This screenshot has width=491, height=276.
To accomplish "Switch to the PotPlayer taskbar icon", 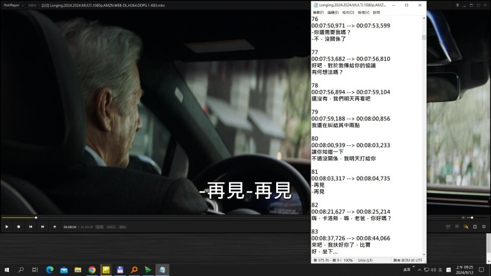I will coord(106,270).
